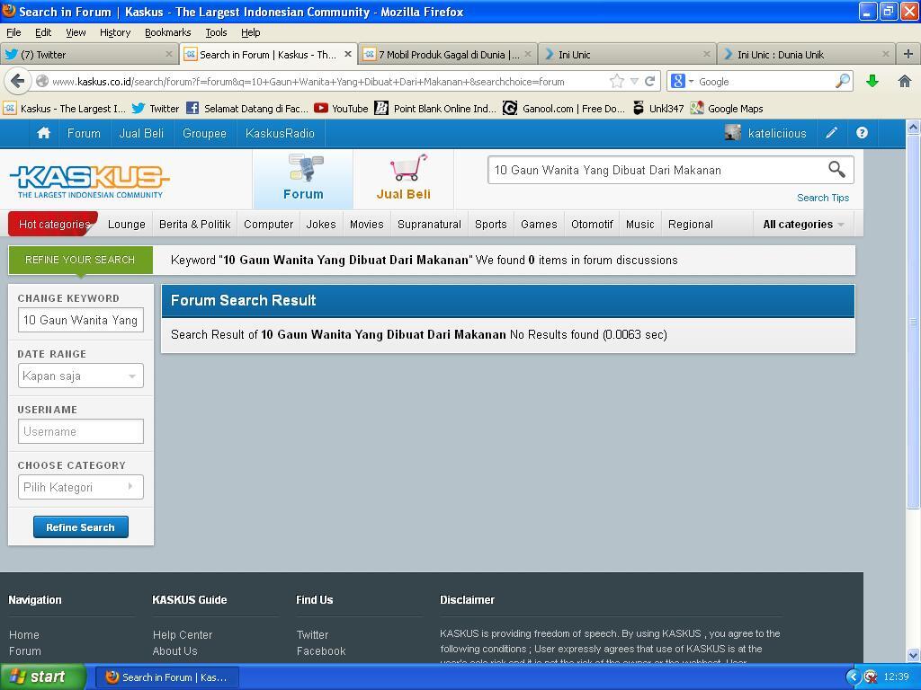
Task: Go to Lounge category
Action: [126, 224]
